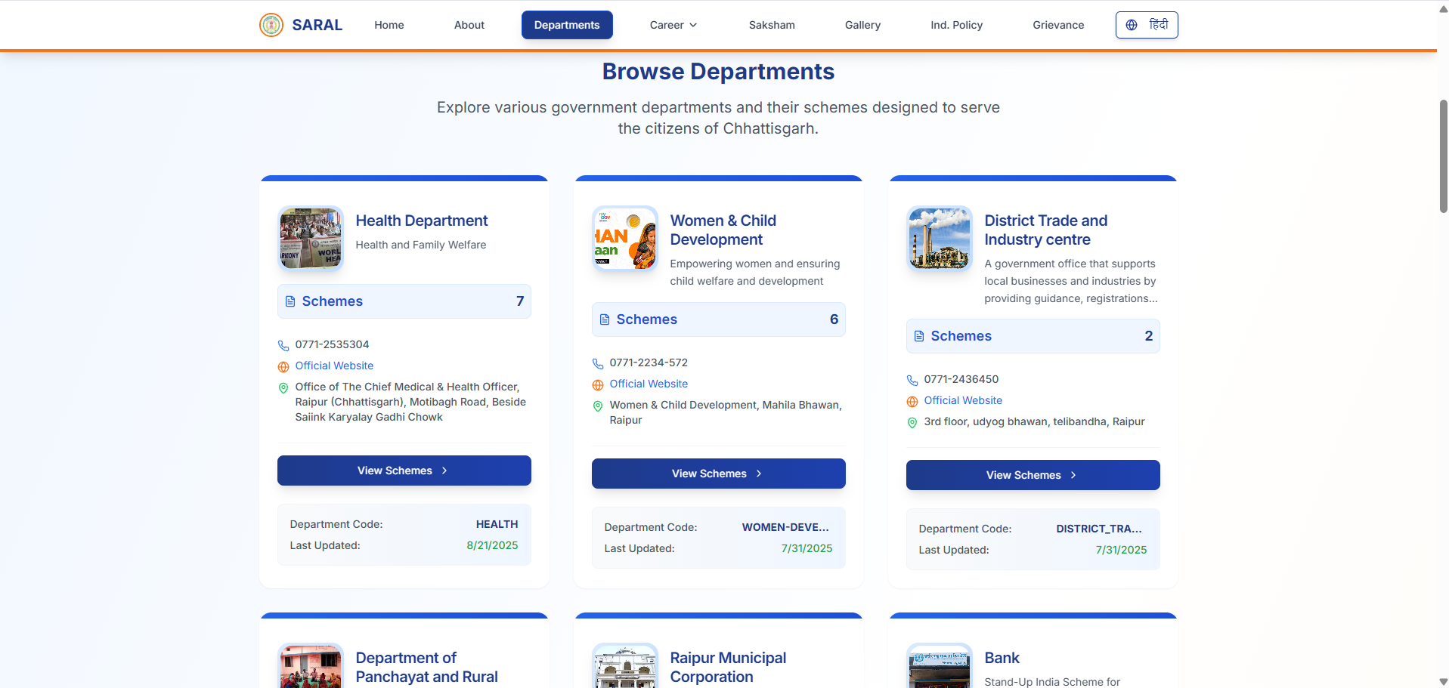Image resolution: width=1449 pixels, height=688 pixels.
Task: Open the Grievance menu item
Action: click(1058, 25)
